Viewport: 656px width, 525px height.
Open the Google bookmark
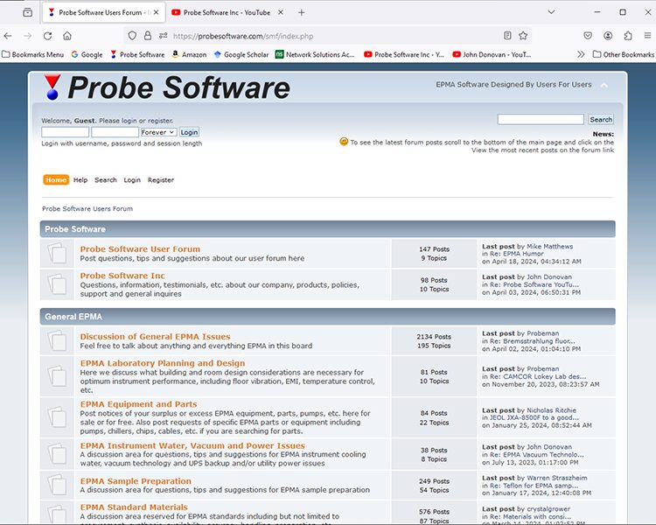pyautogui.click(x=87, y=54)
